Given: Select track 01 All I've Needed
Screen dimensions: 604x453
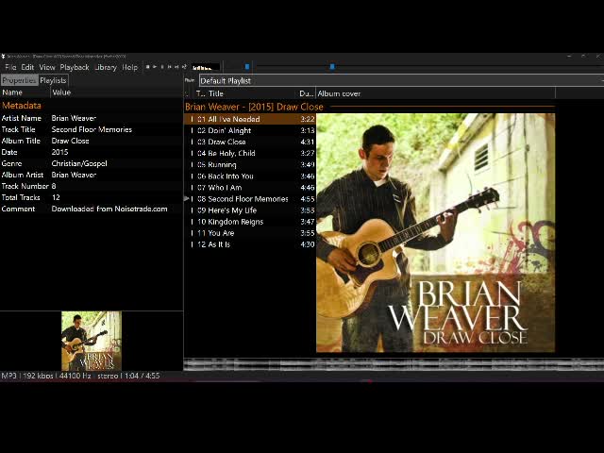Looking at the screenshot, I should pos(250,119).
